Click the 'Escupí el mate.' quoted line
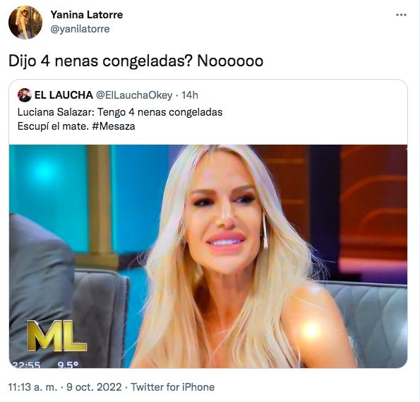420x402 pixels. coord(53,126)
